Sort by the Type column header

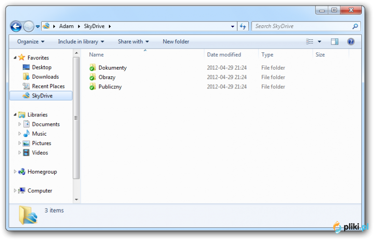coord(267,55)
